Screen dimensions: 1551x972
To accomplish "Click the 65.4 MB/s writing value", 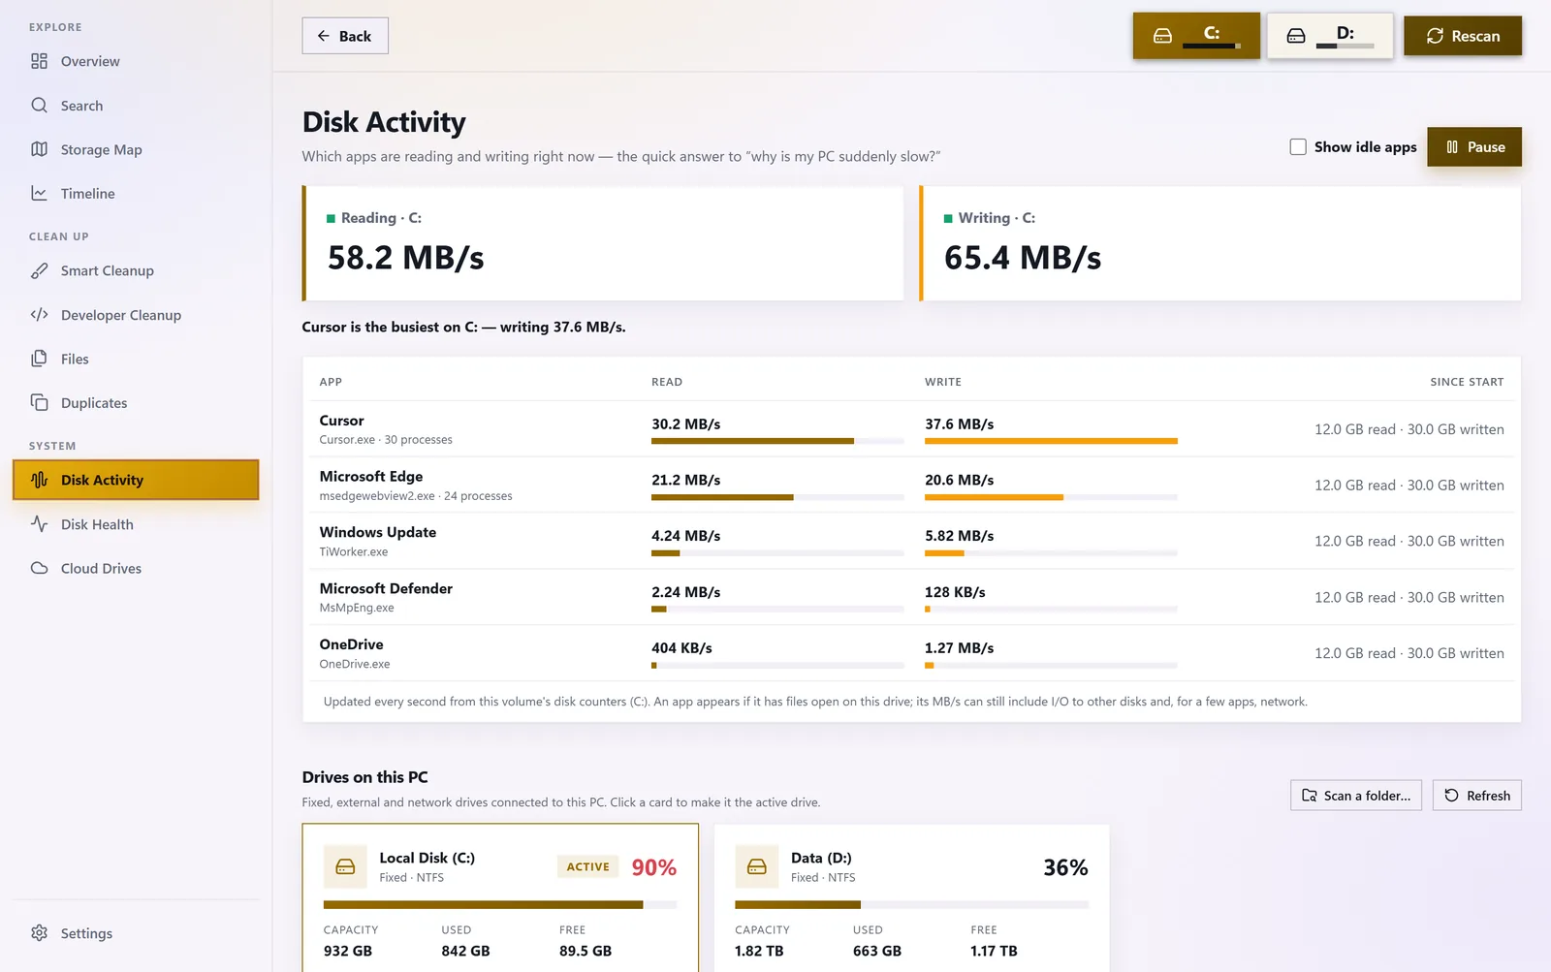I will pyautogui.click(x=1023, y=258).
